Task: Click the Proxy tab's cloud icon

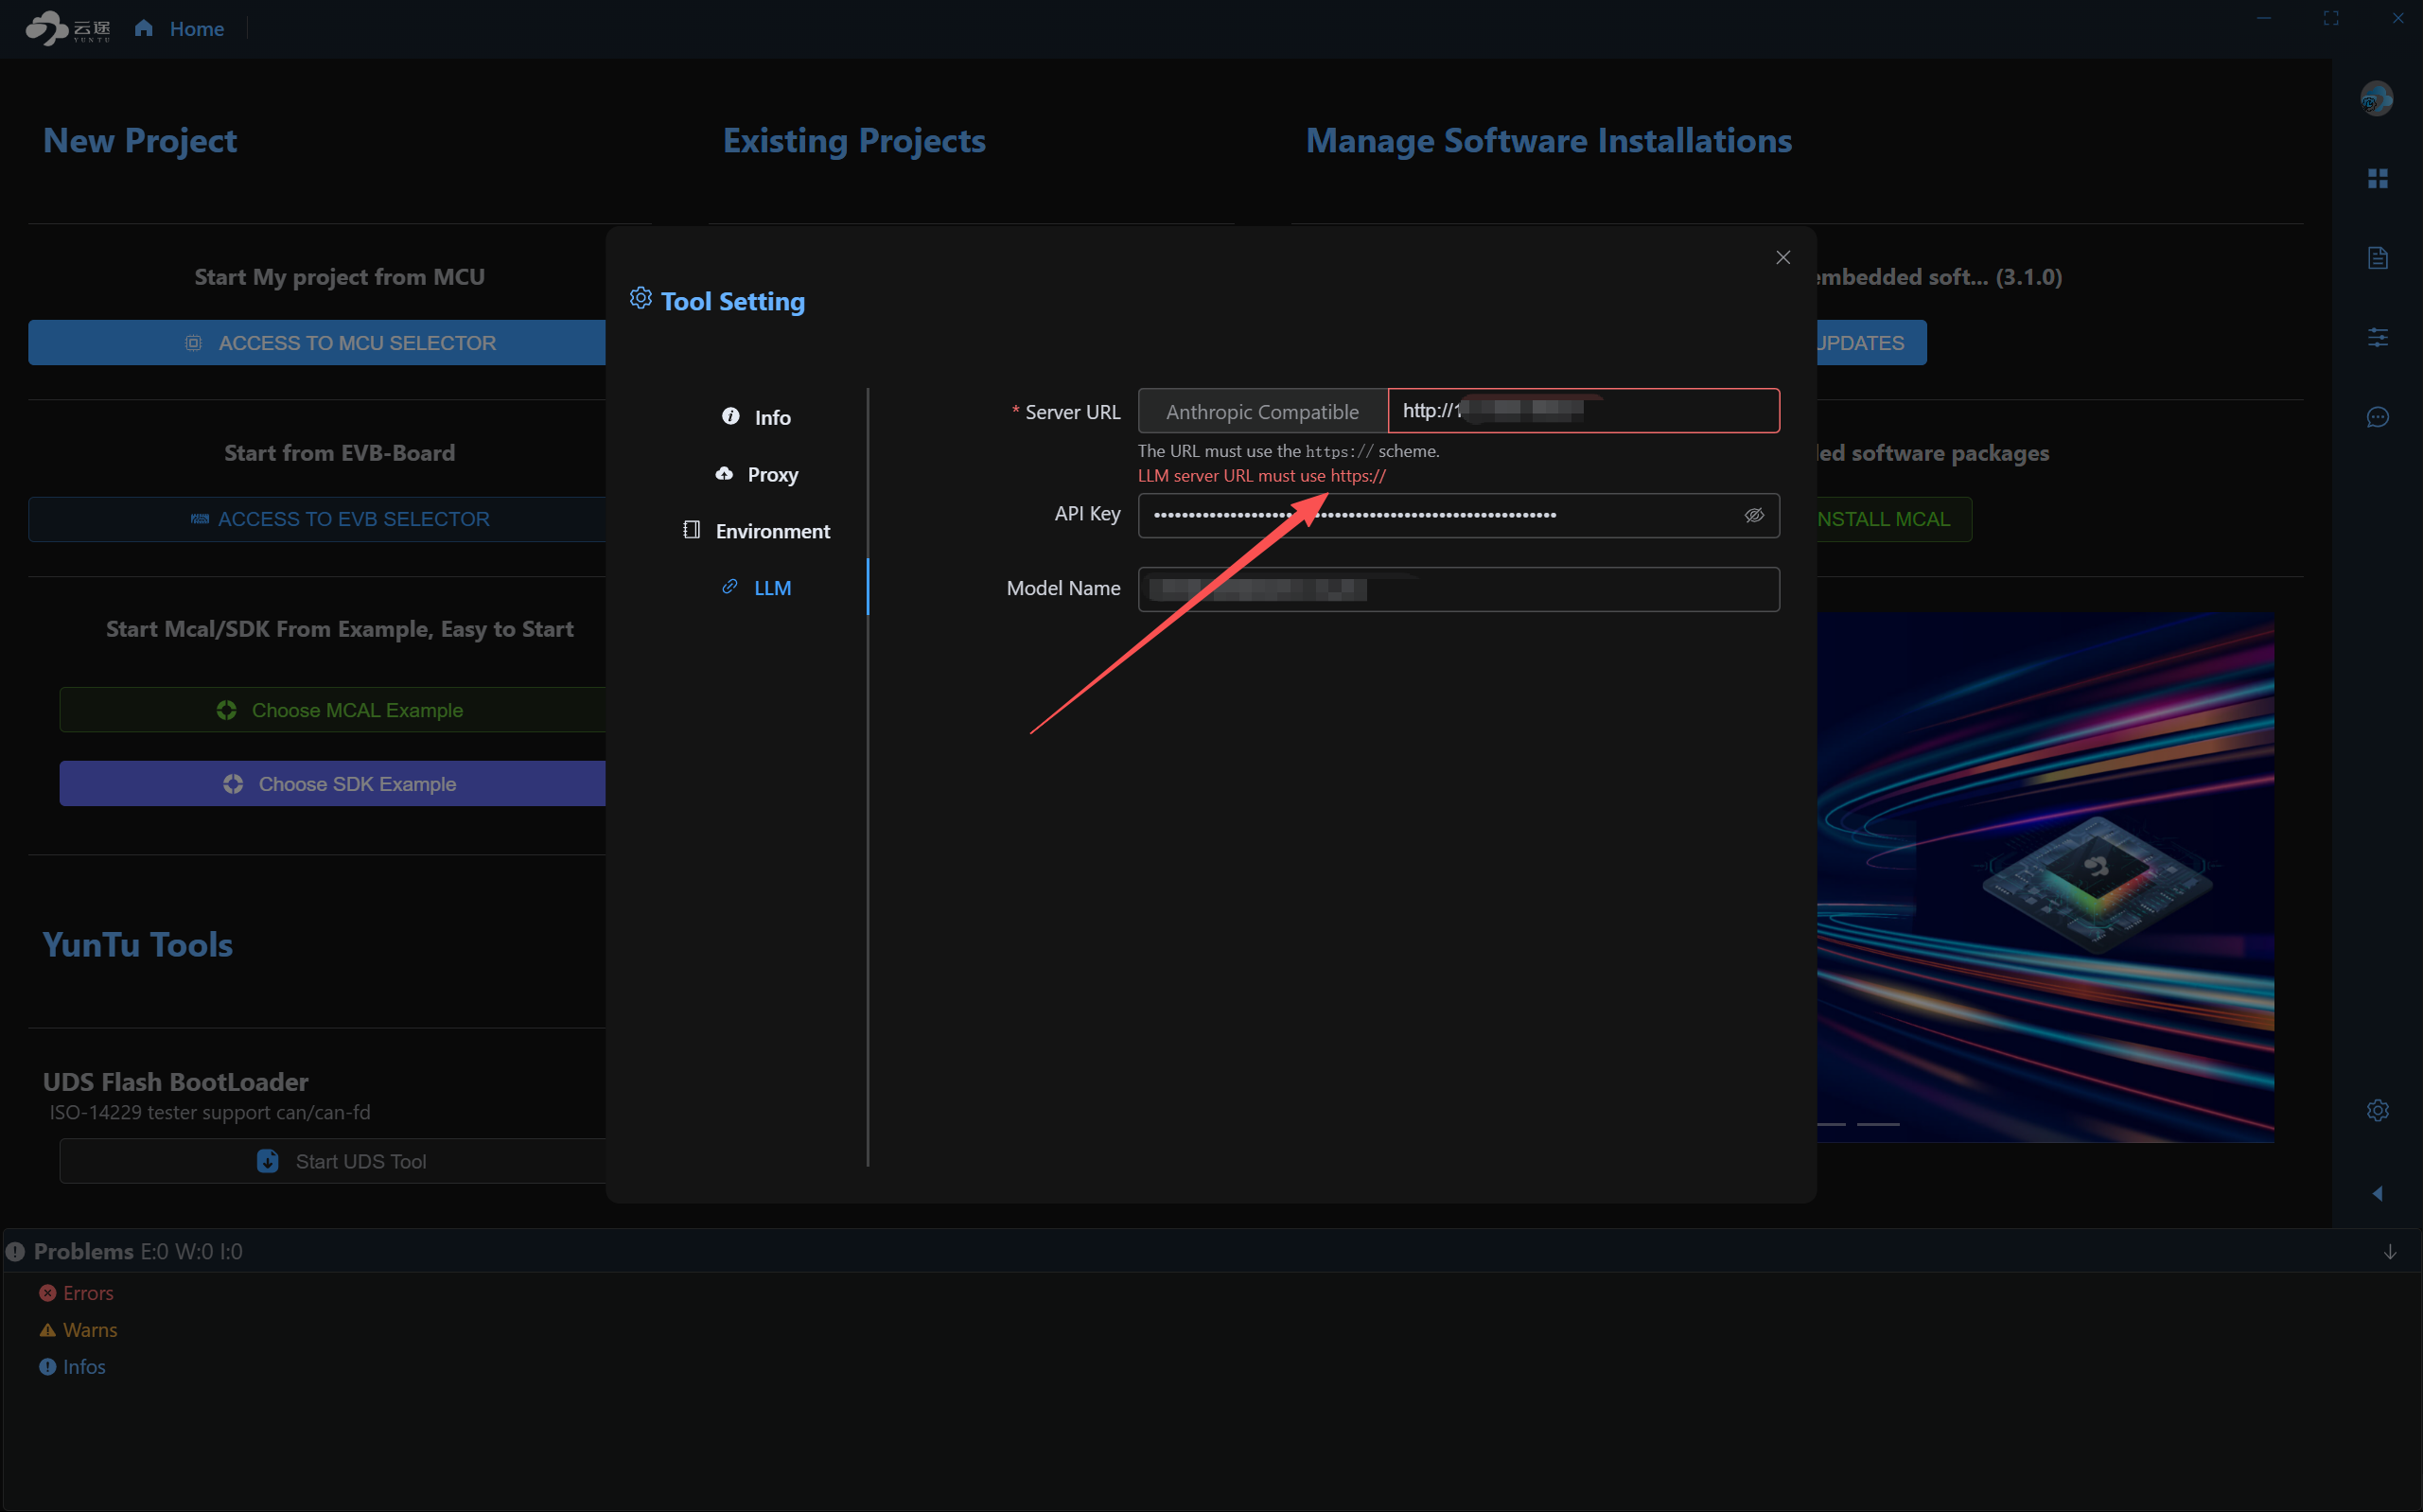Action: coord(724,473)
